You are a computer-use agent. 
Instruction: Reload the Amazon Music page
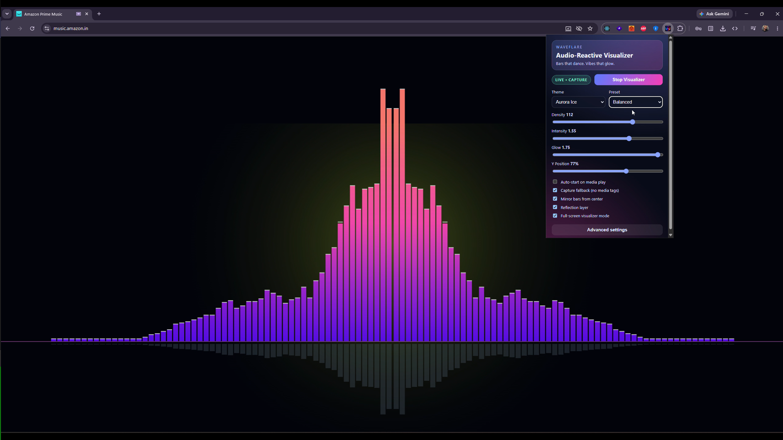coord(32,28)
